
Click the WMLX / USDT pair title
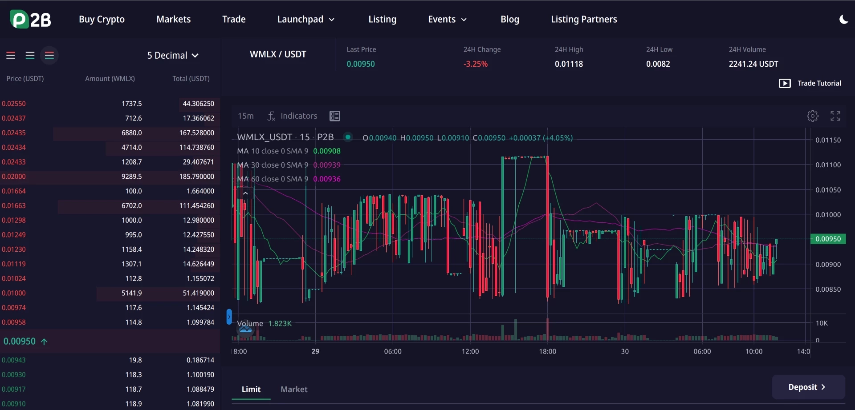(278, 54)
